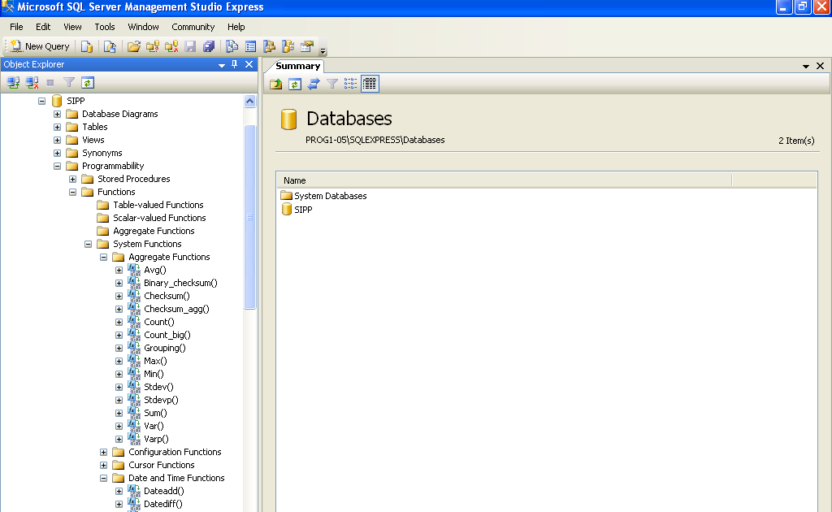The width and height of the screenshot is (832, 512).
Task: Expand the Synonyms folder
Action: [58, 153]
